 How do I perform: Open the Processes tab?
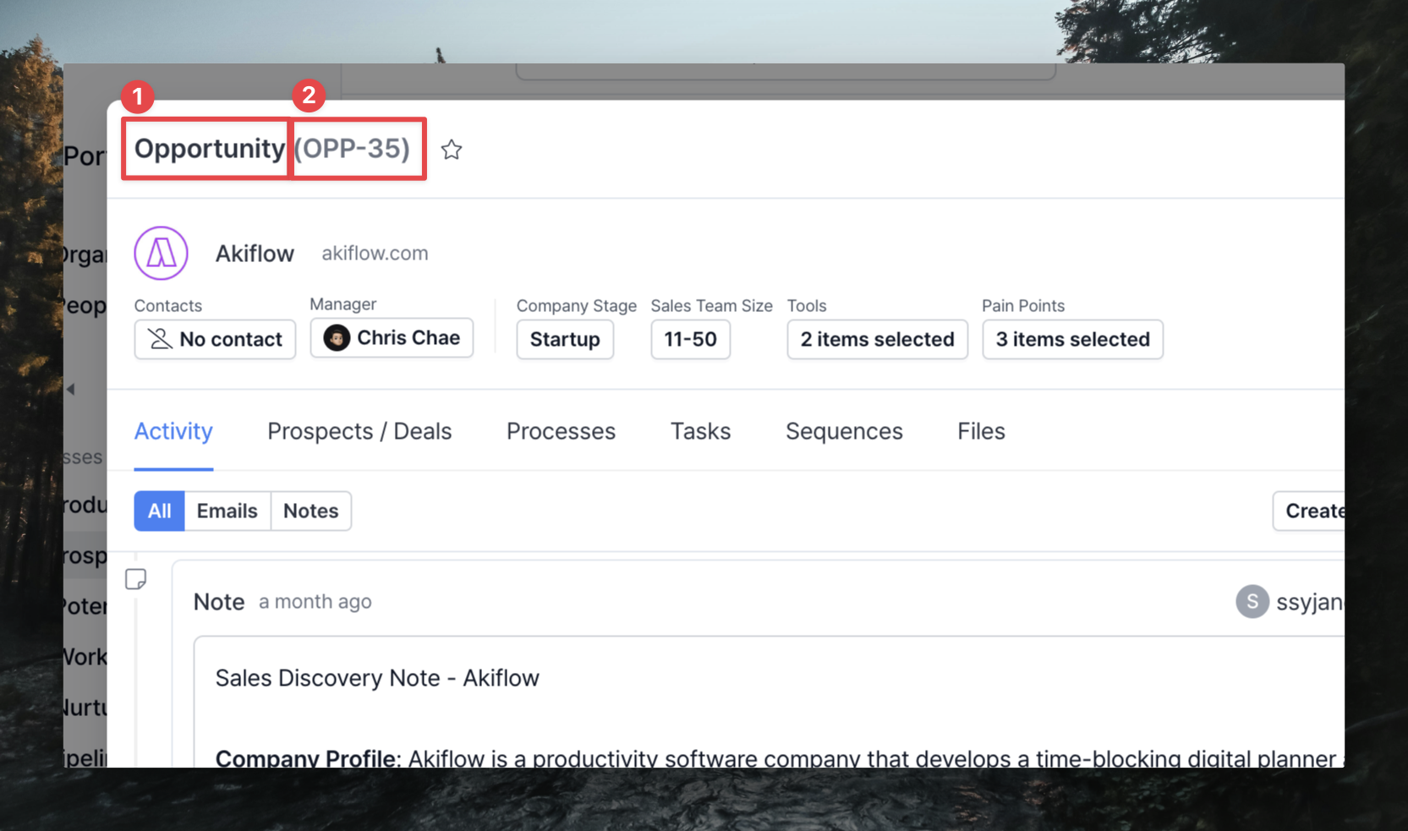click(561, 431)
